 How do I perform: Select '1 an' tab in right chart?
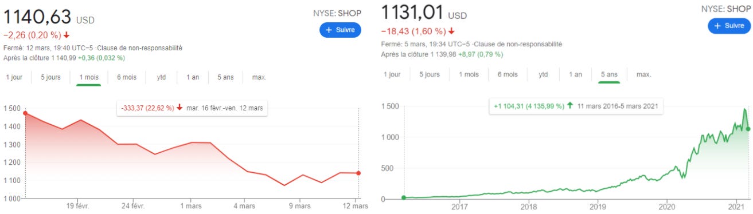tap(575, 74)
